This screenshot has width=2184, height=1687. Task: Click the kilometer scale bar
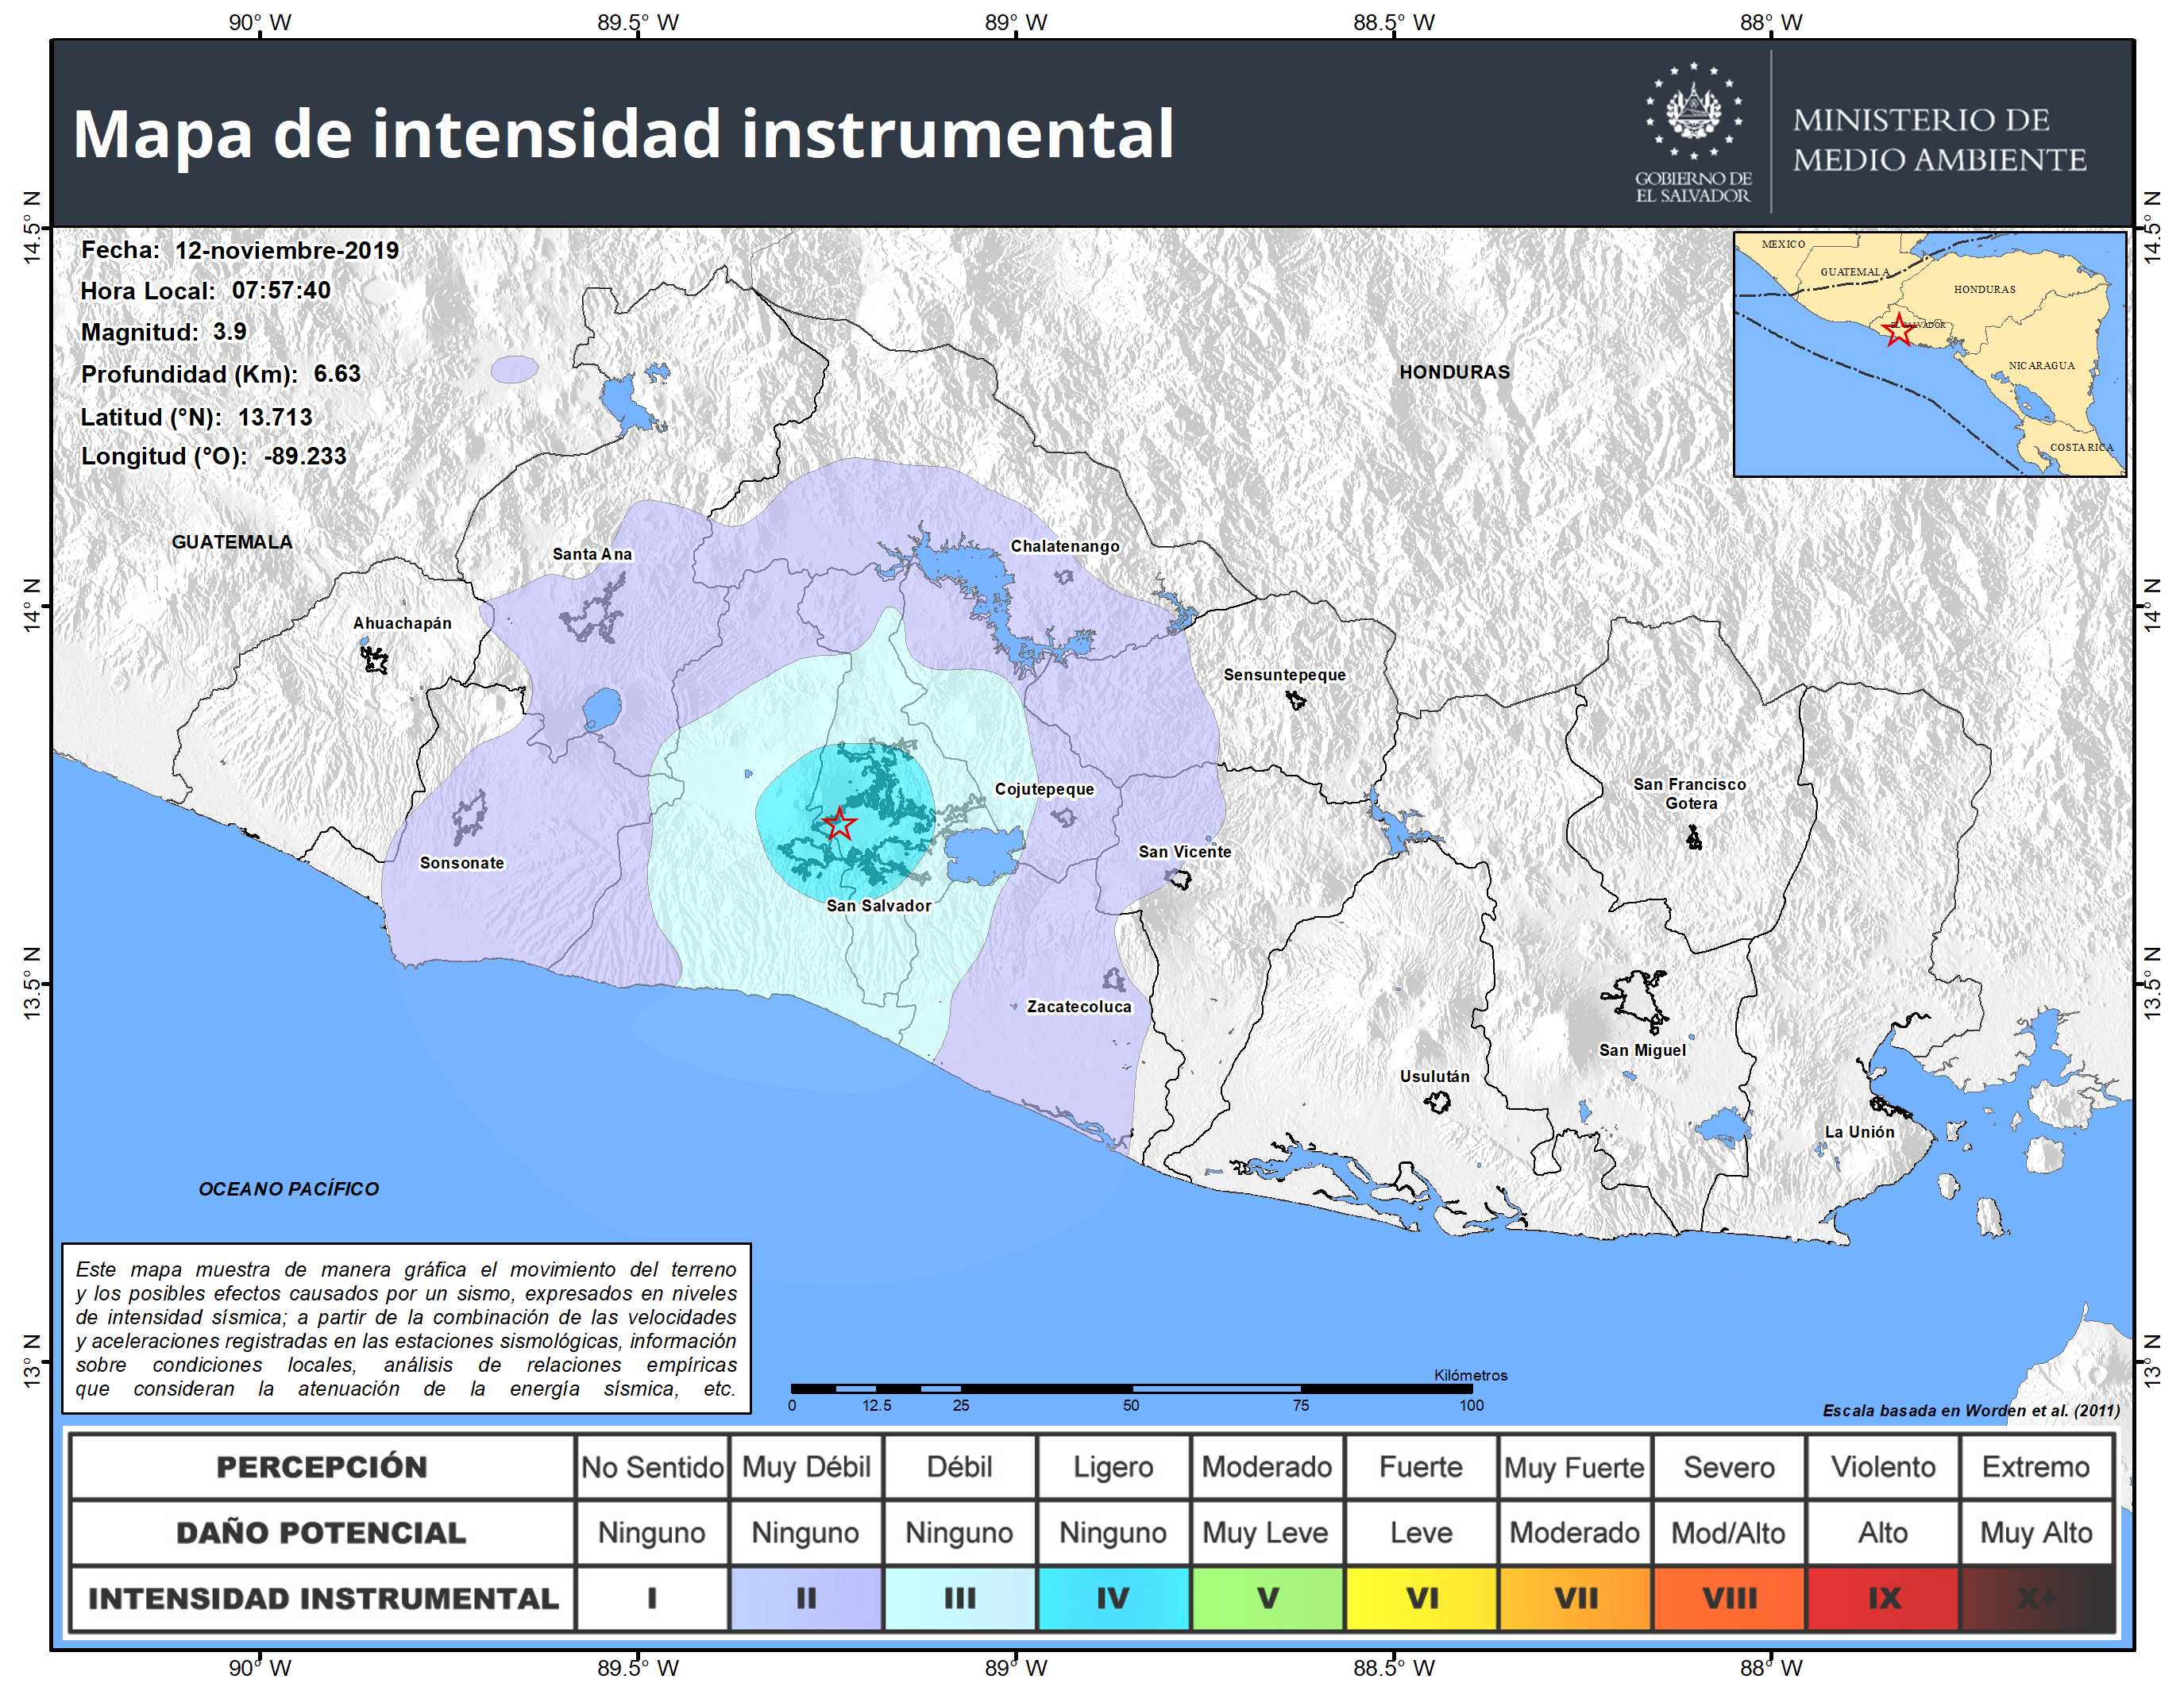pyautogui.click(x=1131, y=1389)
